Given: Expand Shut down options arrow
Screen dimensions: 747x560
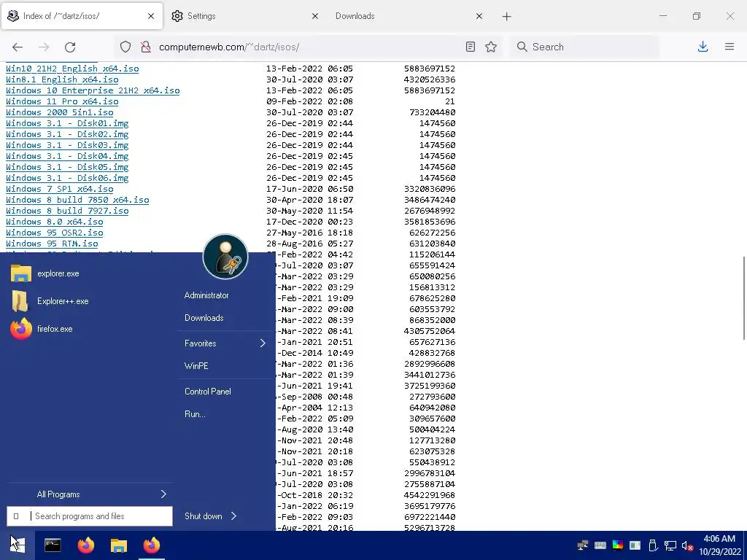Looking at the screenshot, I should click(x=234, y=516).
